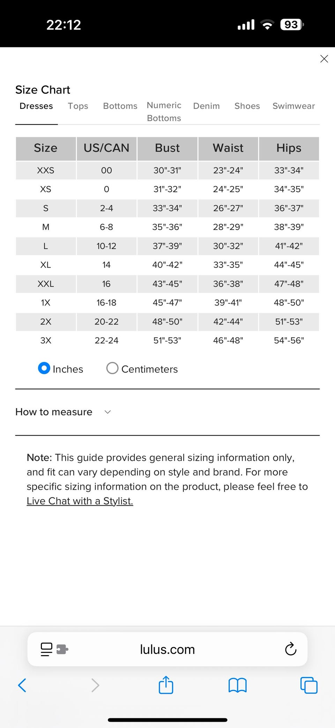
Task: Switch to the Tops tab
Action: (x=78, y=106)
